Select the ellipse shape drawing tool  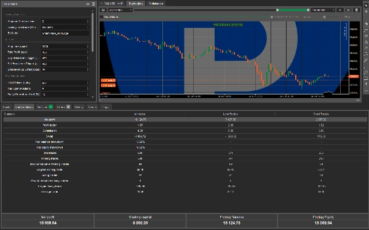click(366, 72)
